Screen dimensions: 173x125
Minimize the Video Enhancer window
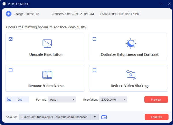[x=161, y=4]
